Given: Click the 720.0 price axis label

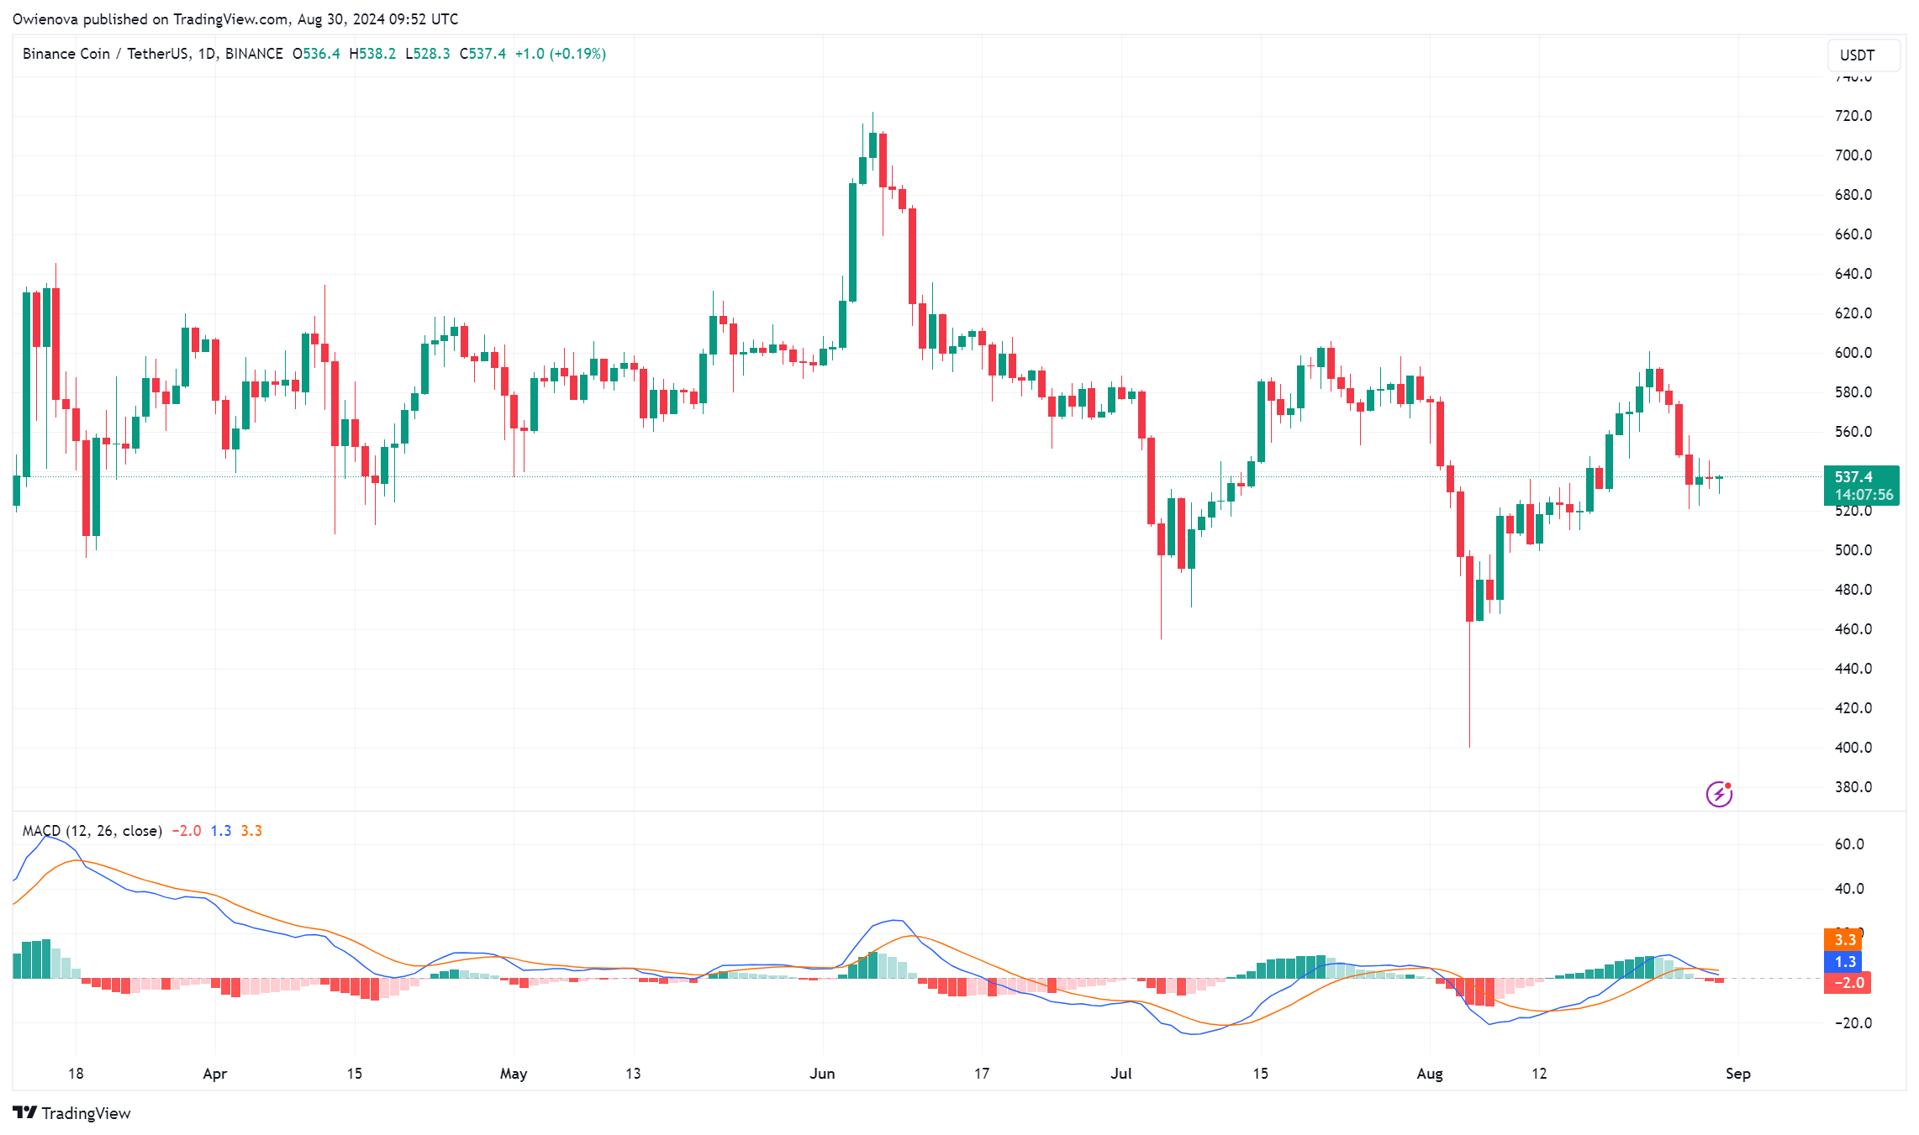Looking at the screenshot, I should 1853,116.
